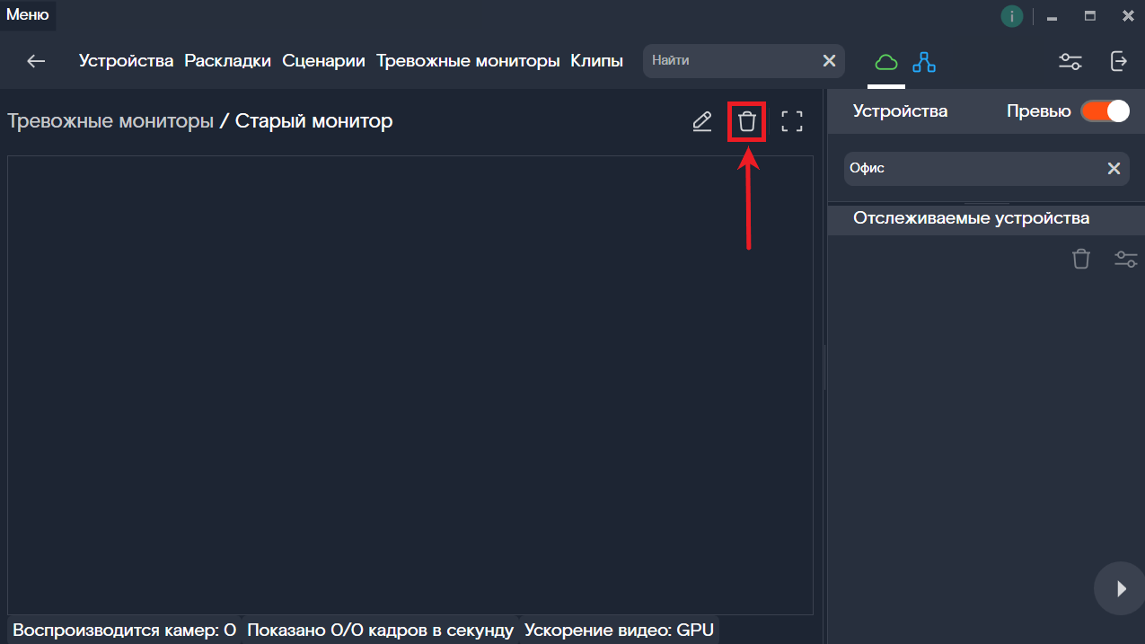Open the Устройства tab in top navigation
Viewport: 1145px width, 644px height.
click(126, 61)
